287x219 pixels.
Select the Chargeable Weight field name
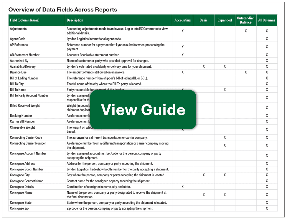22,127
